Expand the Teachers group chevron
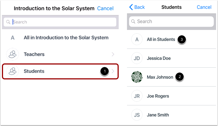The image size is (218, 126). [x=113, y=54]
